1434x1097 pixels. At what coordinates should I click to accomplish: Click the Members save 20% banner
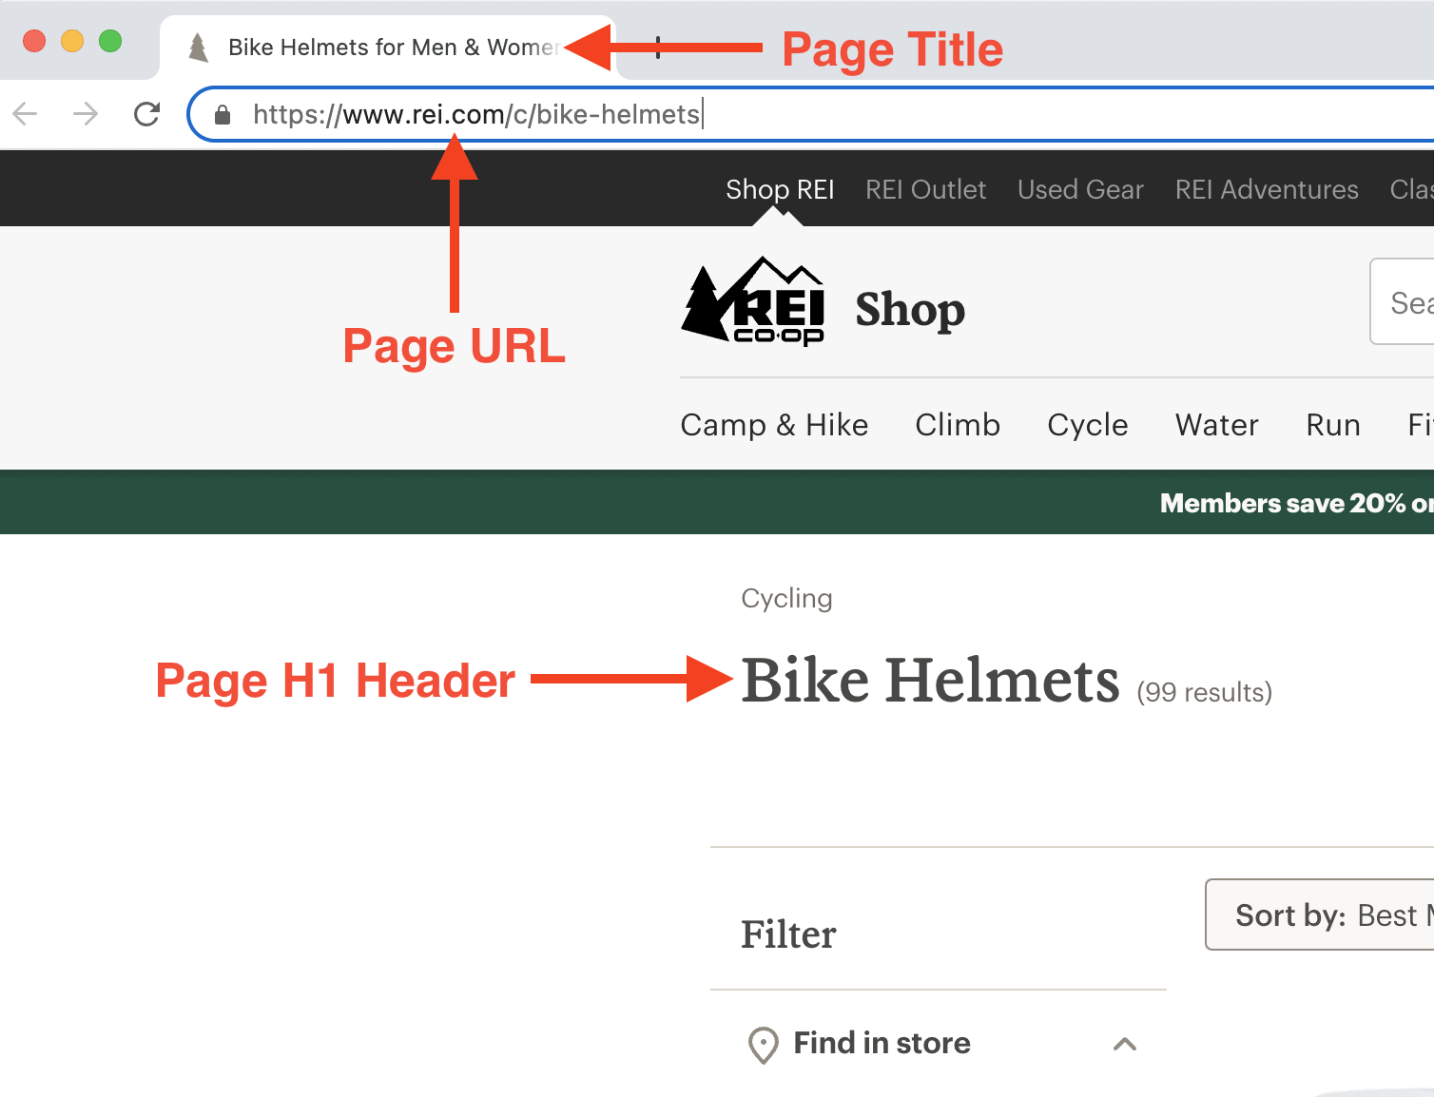pyautogui.click(x=717, y=502)
